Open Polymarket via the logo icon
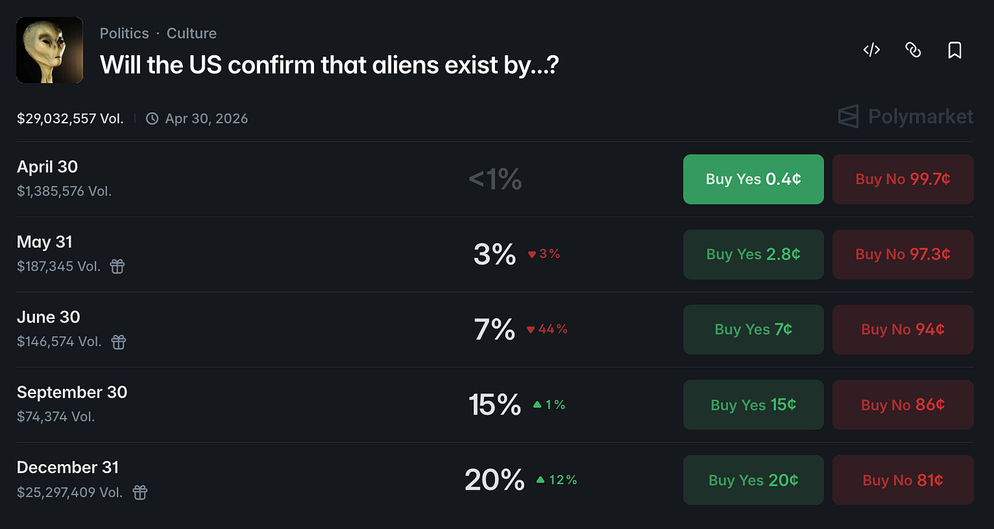The height and width of the screenshot is (529, 994). pyautogui.click(x=849, y=117)
